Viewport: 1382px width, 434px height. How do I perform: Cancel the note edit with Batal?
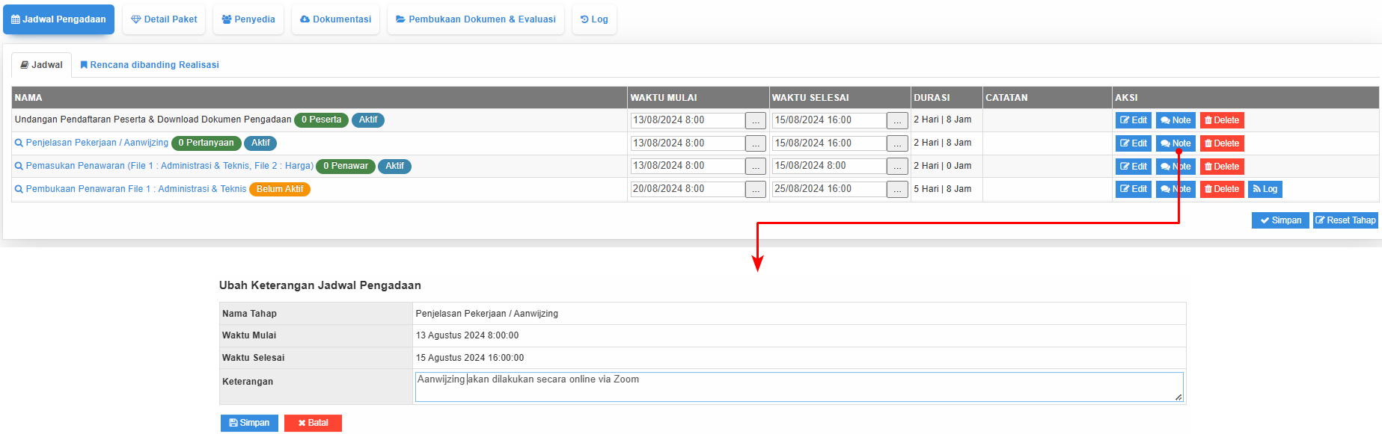(313, 423)
